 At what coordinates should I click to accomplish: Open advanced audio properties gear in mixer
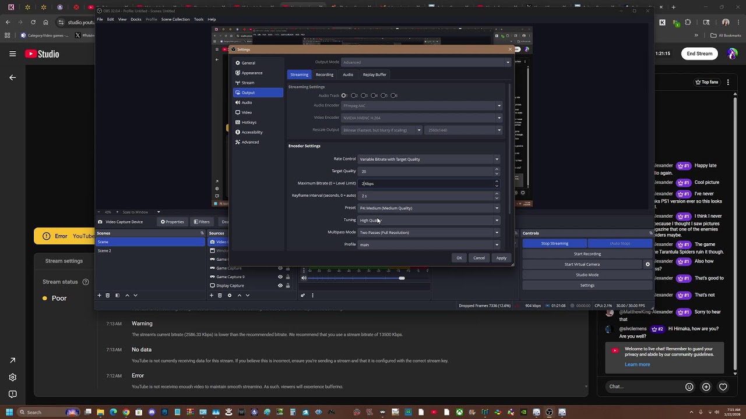[x=302, y=296]
